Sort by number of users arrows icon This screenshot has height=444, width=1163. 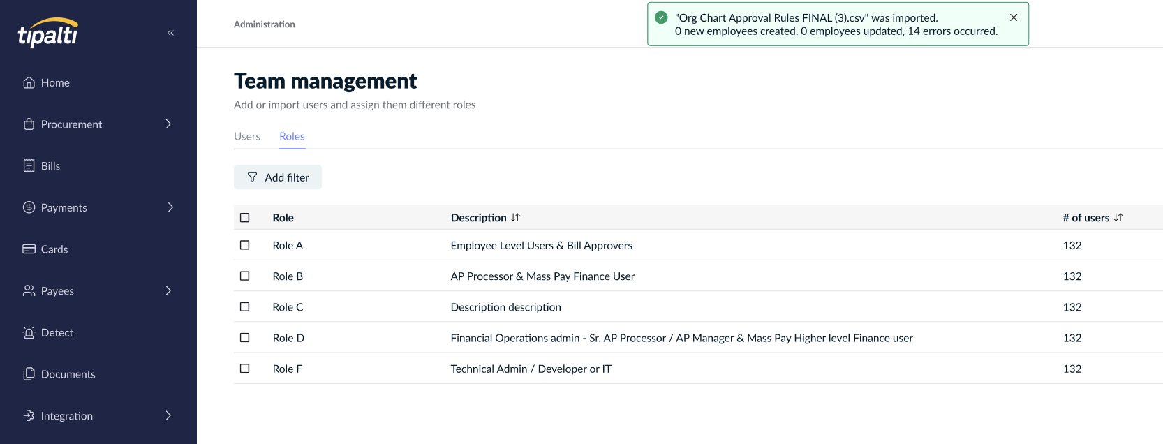[x=1118, y=218]
